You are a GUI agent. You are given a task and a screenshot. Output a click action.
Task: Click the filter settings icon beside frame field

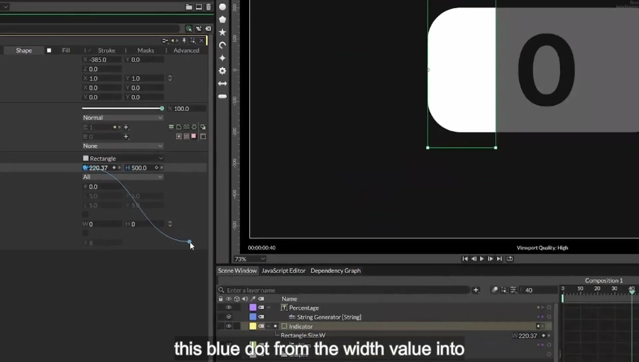[513, 290]
